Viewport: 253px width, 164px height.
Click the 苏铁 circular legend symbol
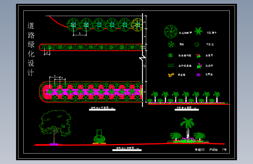171,44
